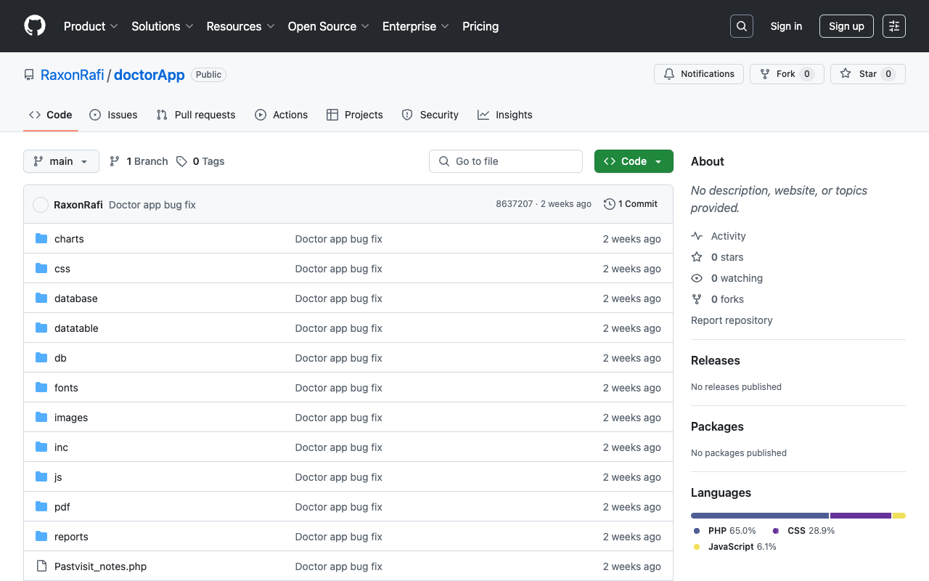Expand the Resources menu
The width and height of the screenshot is (929, 581).
tap(240, 26)
